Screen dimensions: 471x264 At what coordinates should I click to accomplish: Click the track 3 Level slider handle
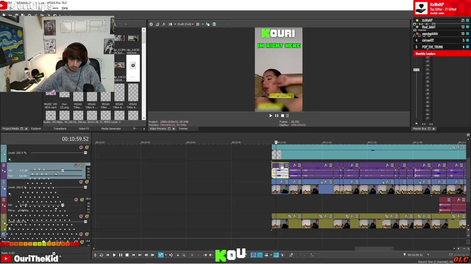tap(85, 153)
